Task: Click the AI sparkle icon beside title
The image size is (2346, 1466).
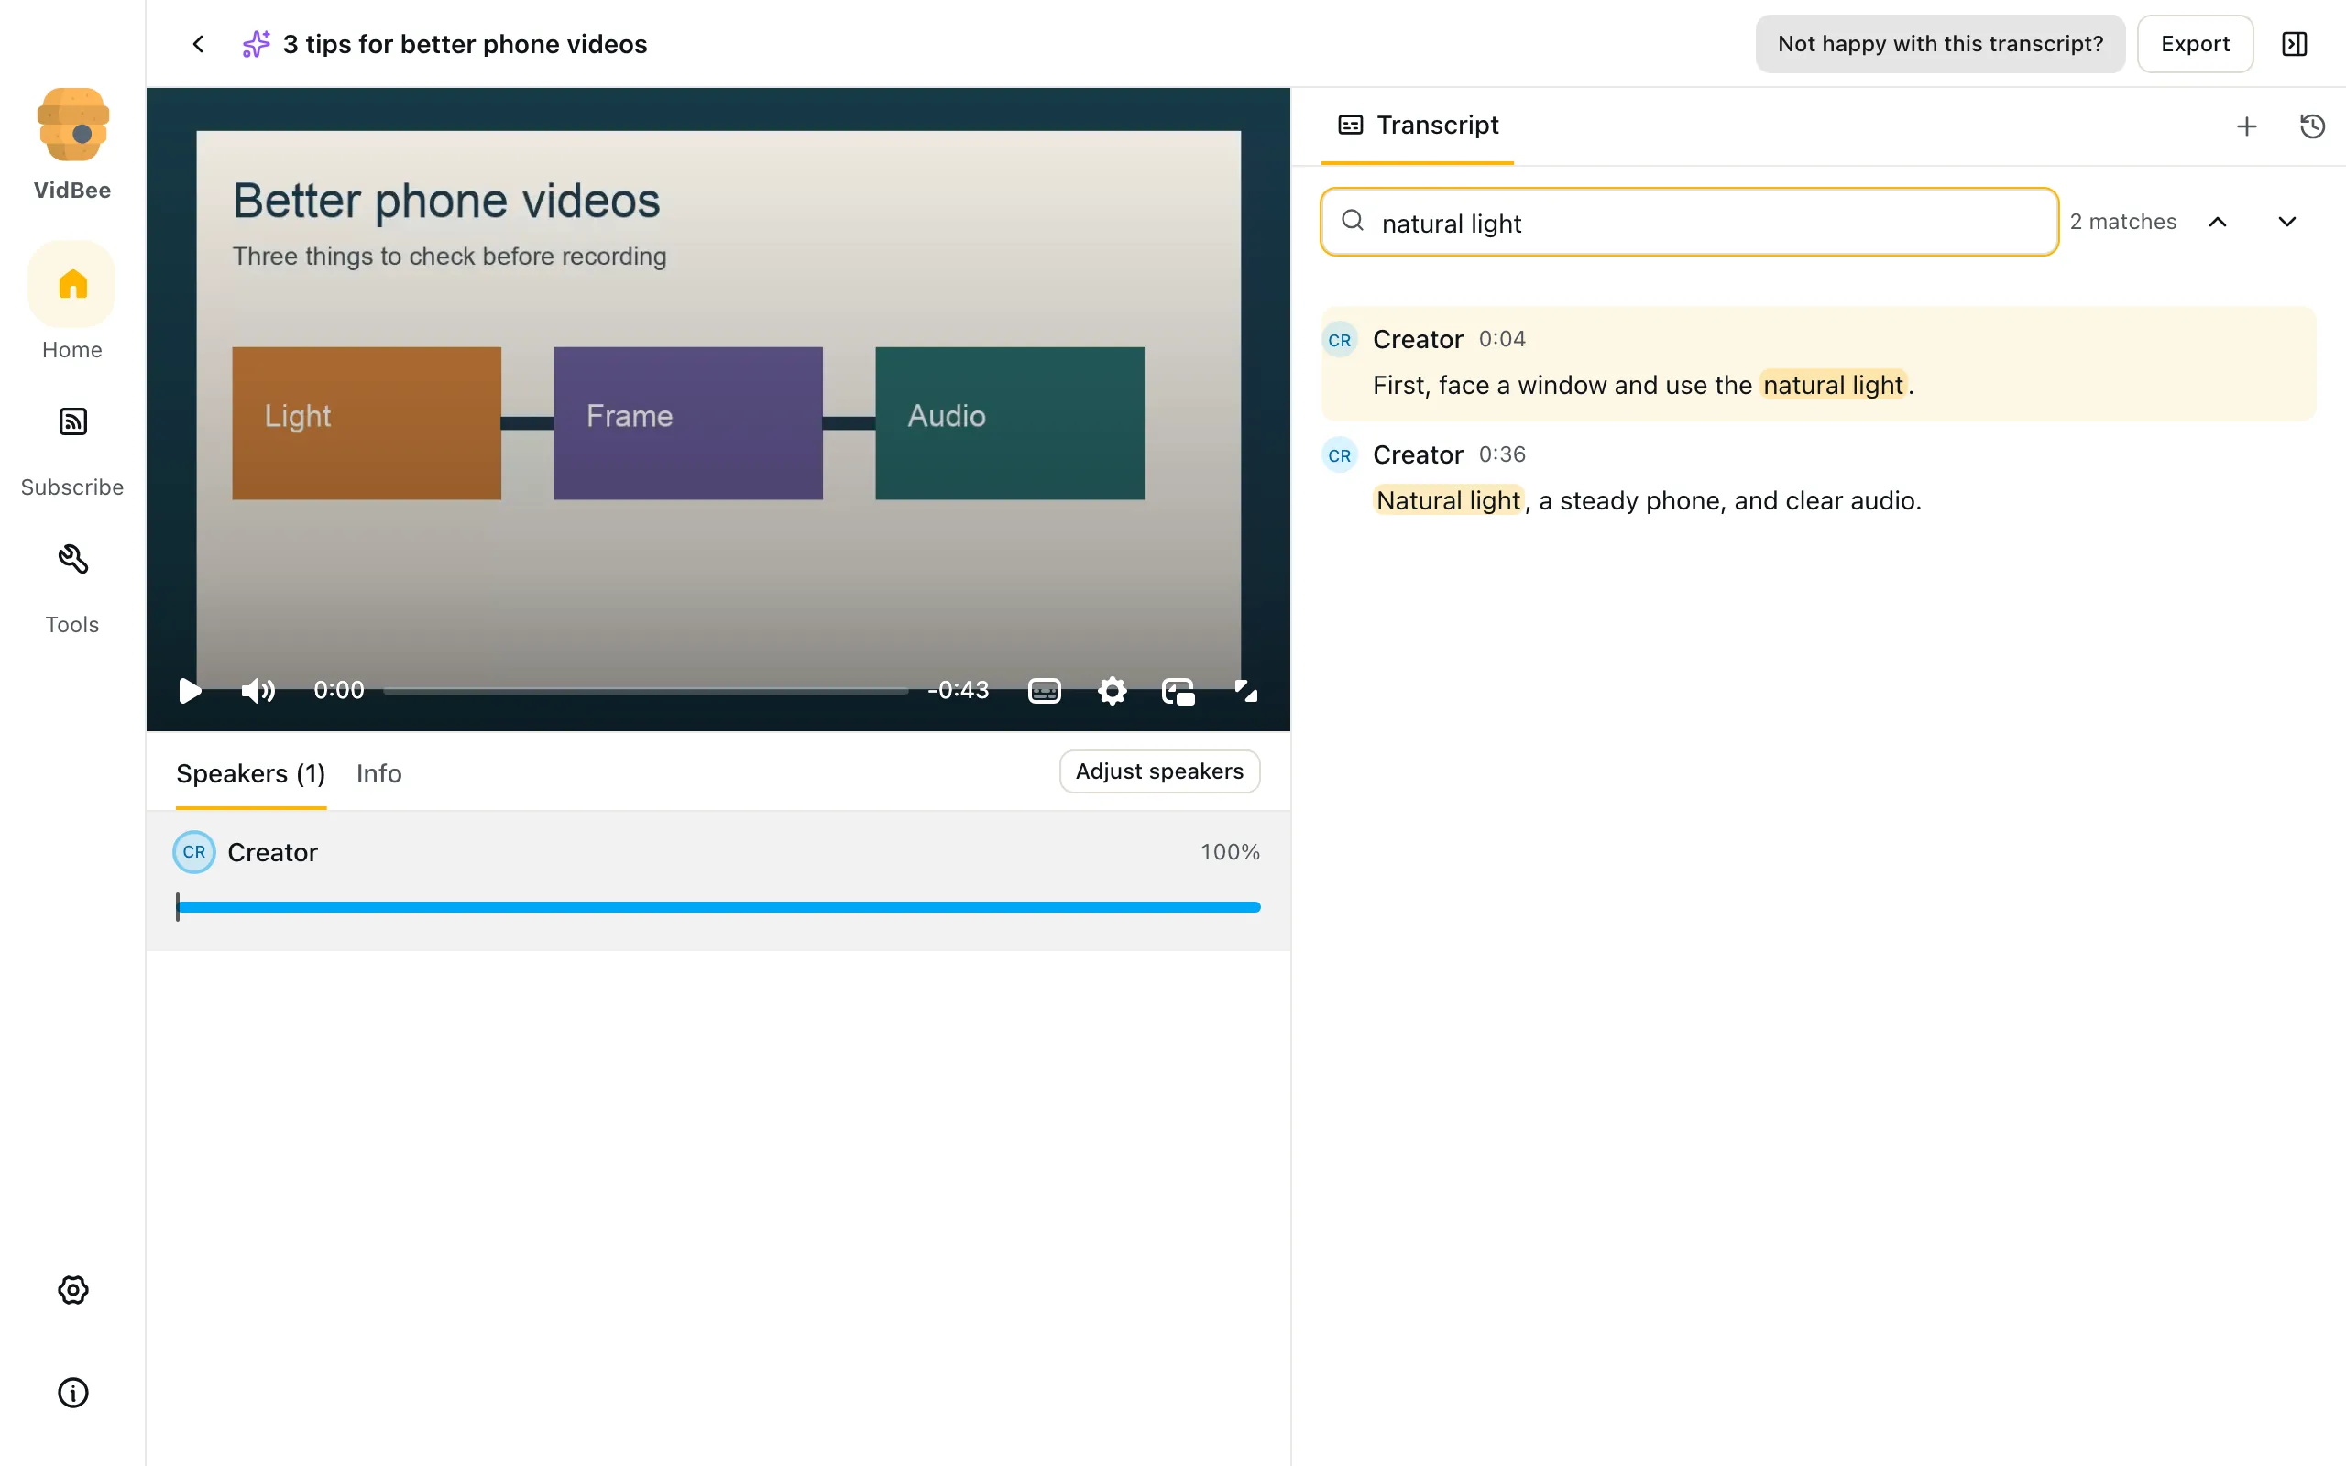Action: click(x=256, y=44)
